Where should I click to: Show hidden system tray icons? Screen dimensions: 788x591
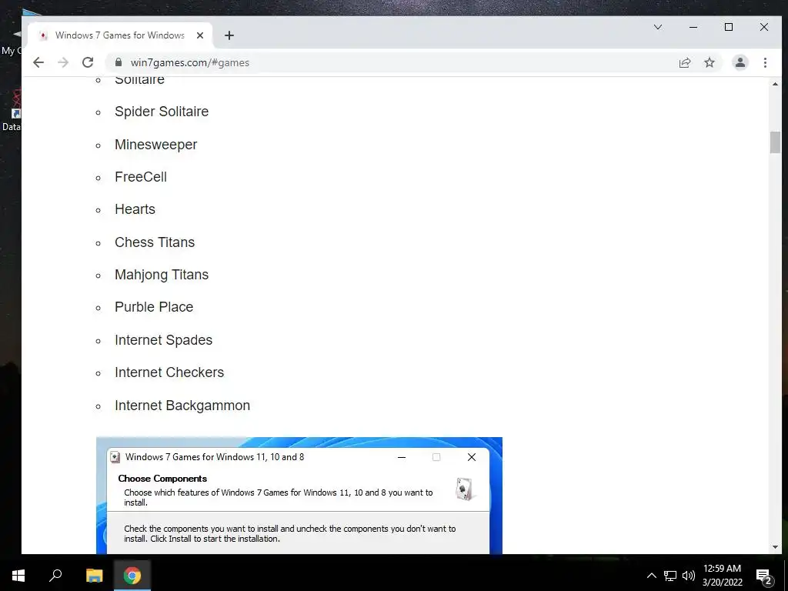(x=651, y=576)
